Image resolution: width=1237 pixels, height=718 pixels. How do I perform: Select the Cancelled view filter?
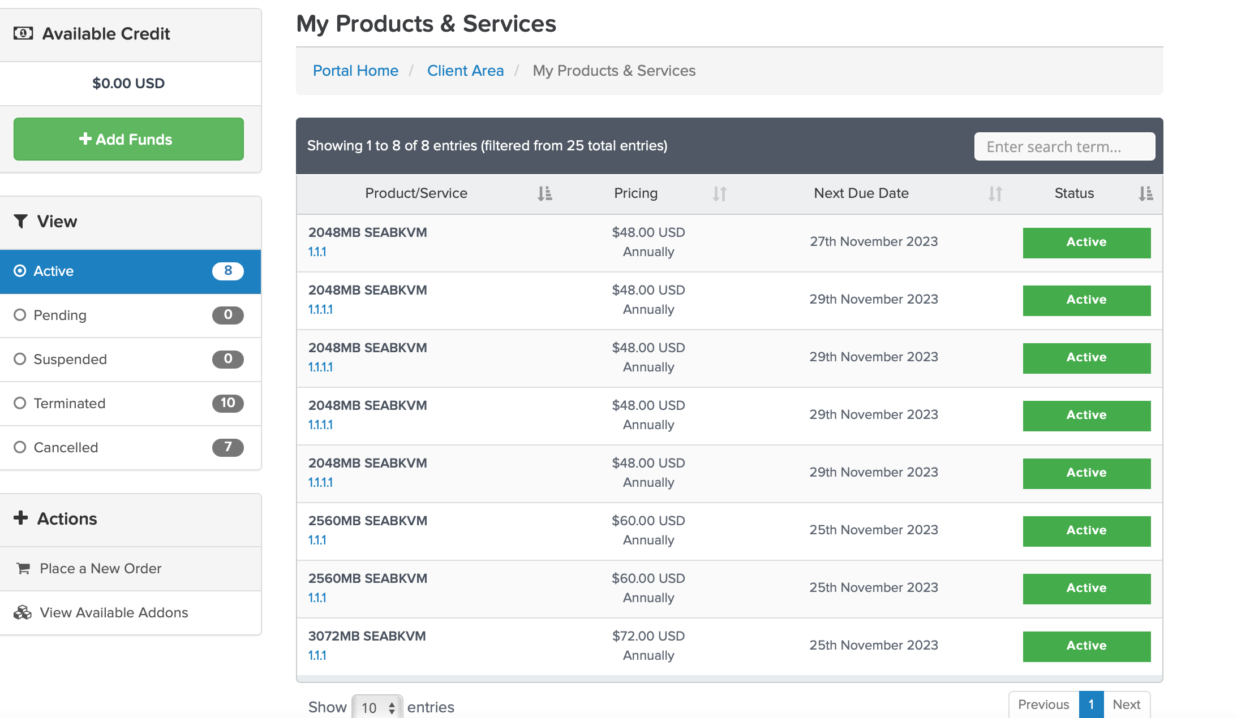tap(20, 447)
